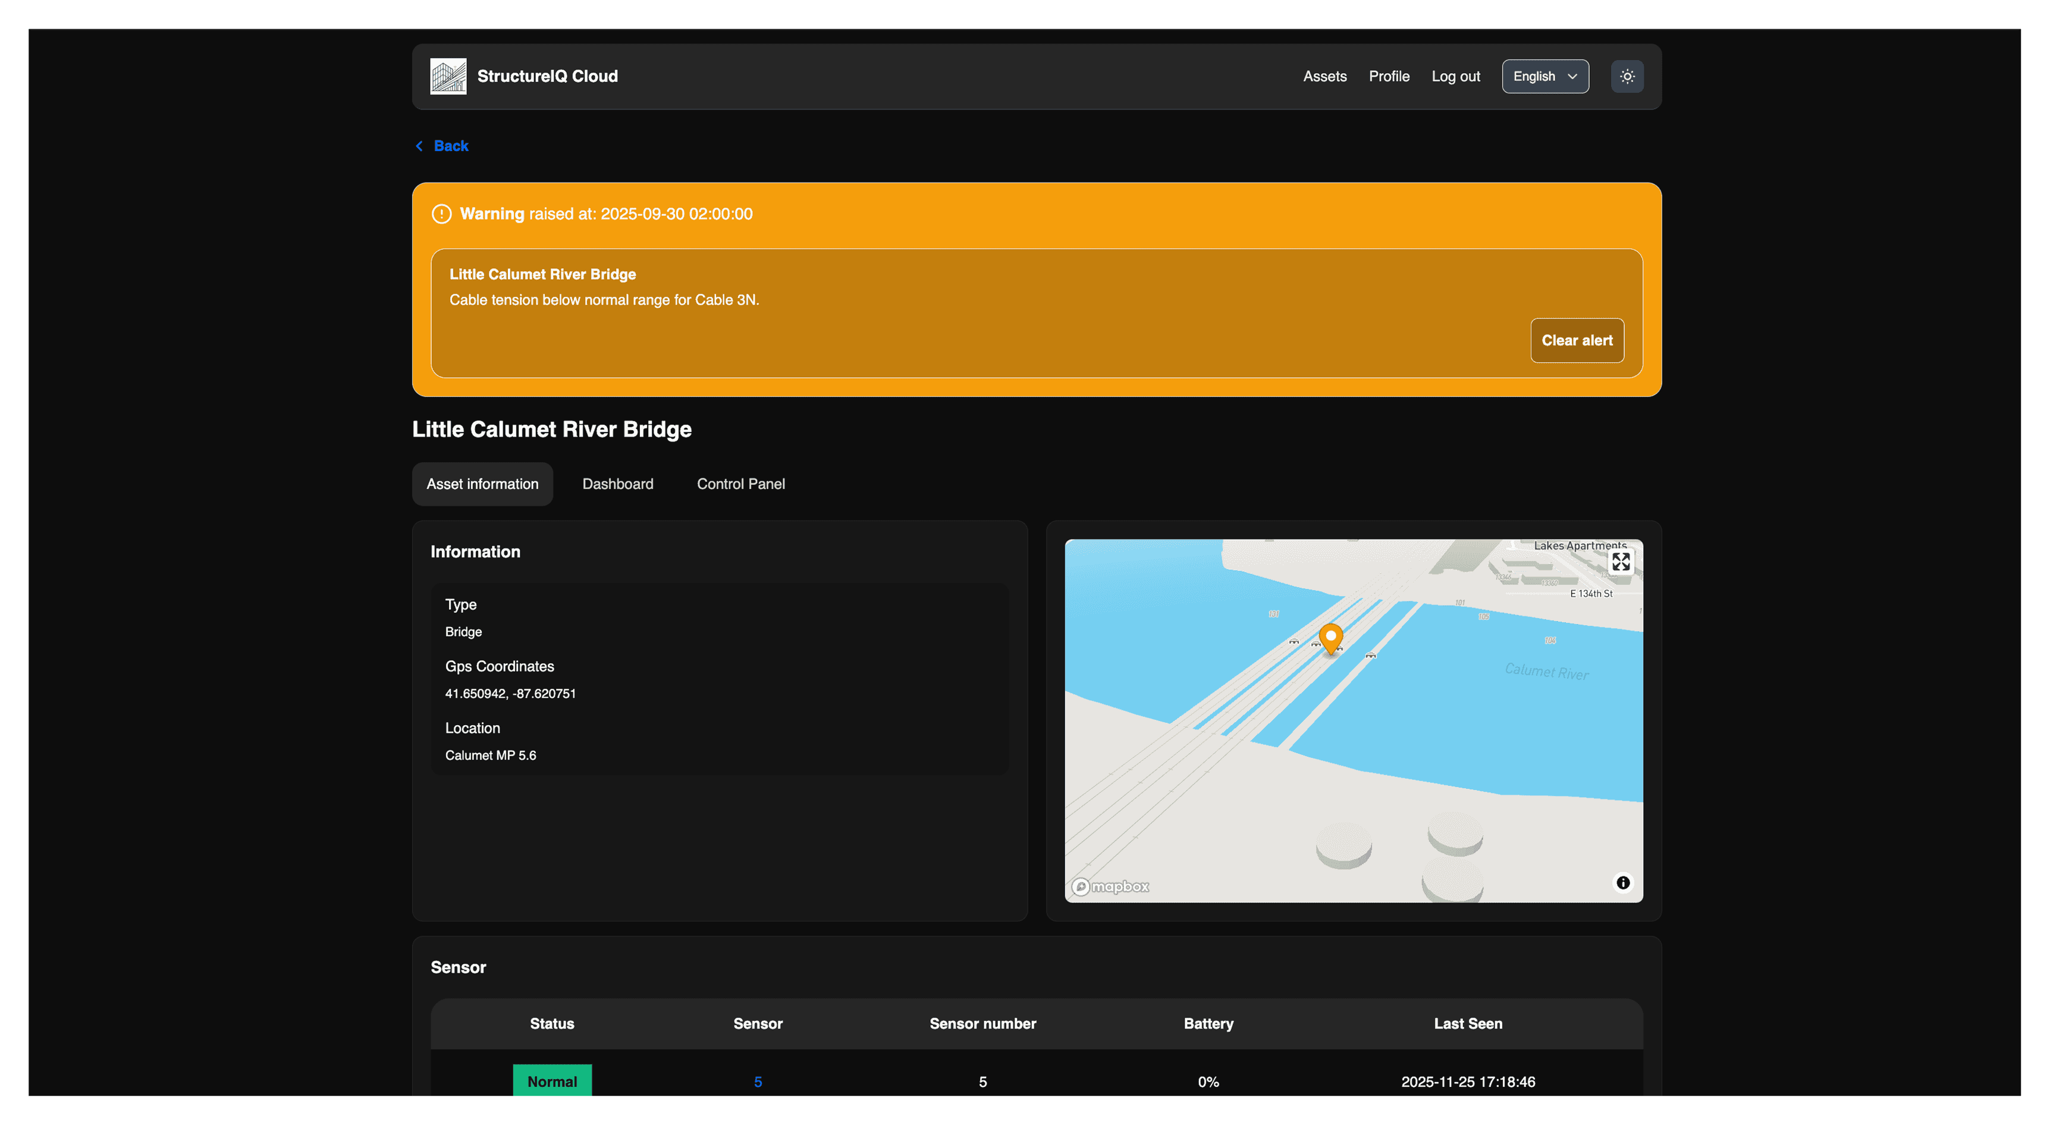Click the Back chevron arrow
The width and height of the screenshot is (2050, 1141).
(x=419, y=146)
